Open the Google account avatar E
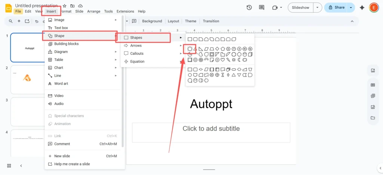 pos(374,7)
